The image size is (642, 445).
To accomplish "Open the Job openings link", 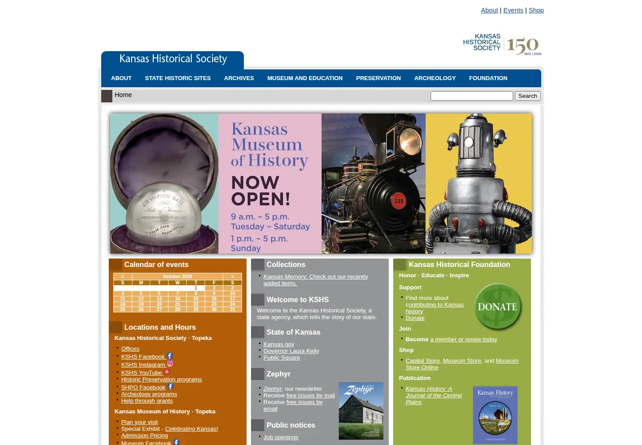I will 281,437.
